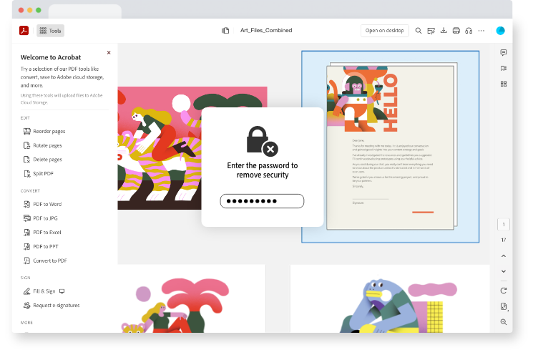Viewport: 533px width, 355px height.
Task: Go to previous page with up chevron
Action: 504,256
